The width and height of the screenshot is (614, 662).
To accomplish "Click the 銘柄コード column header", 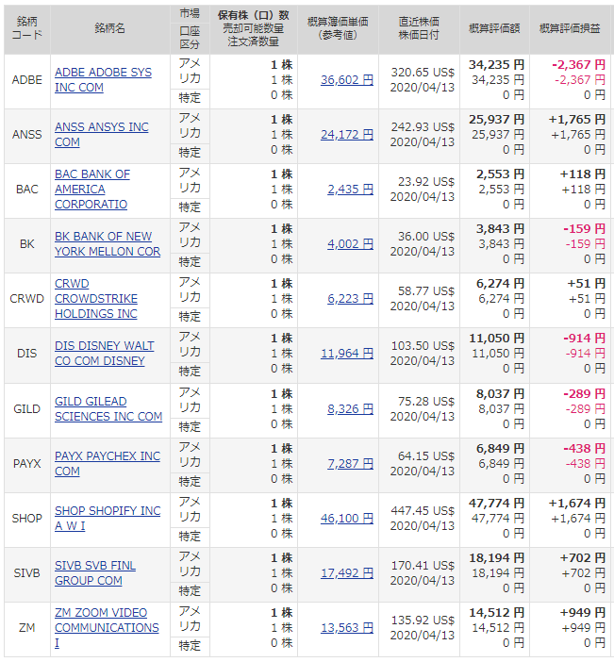I will click(27, 28).
